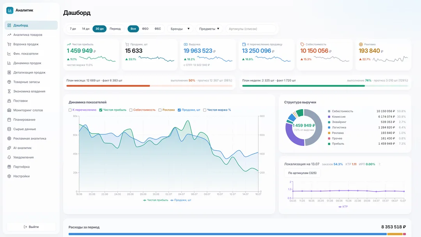Tick the Себестоимость chart checkbox
The height and width of the screenshot is (237, 421).
pyautogui.click(x=131, y=110)
